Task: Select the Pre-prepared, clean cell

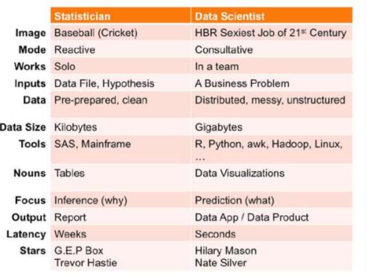Action: pyautogui.click(x=120, y=105)
